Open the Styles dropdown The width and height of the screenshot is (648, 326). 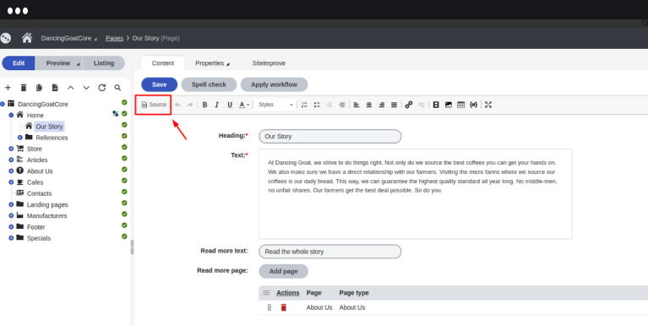[275, 105]
